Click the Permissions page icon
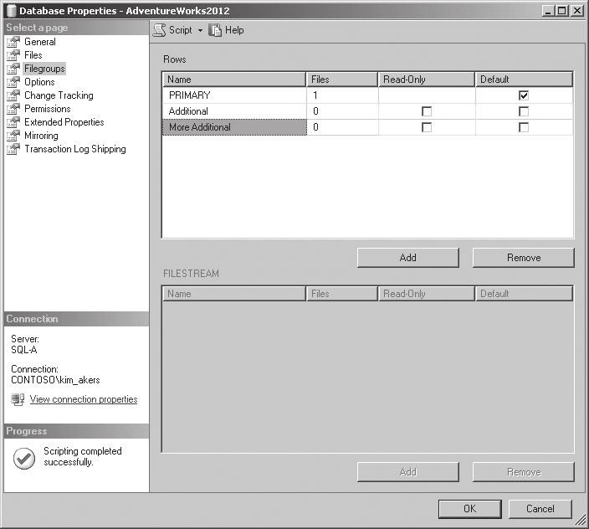Viewport: 589px width, 529px height. (13, 109)
